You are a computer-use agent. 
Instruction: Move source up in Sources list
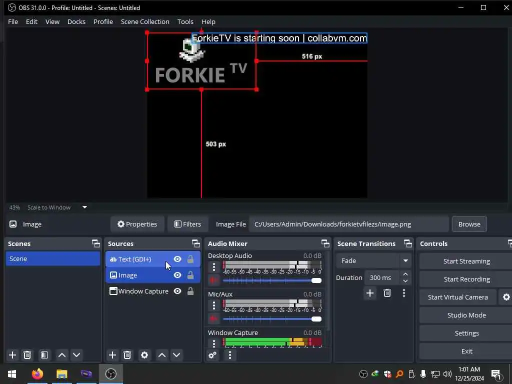click(162, 355)
